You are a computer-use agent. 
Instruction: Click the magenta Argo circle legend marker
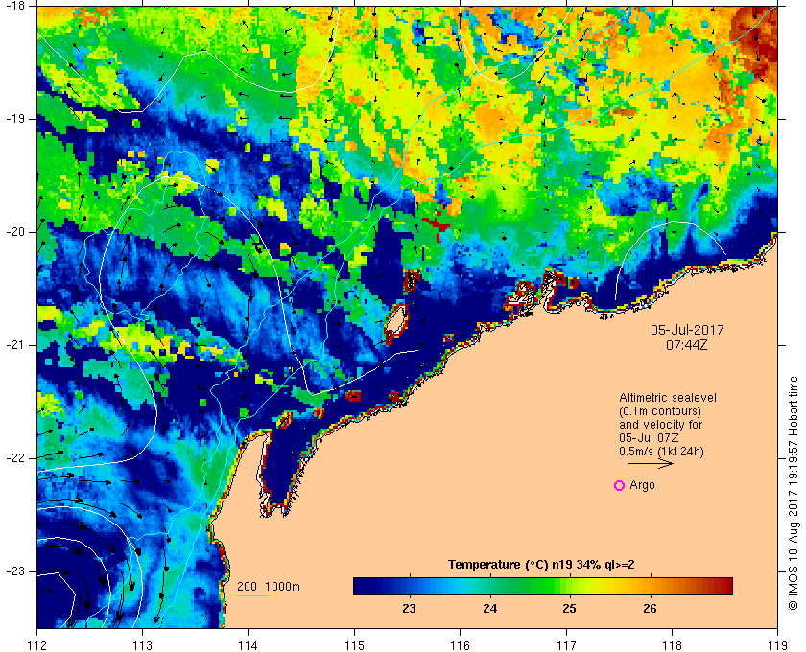(620, 485)
